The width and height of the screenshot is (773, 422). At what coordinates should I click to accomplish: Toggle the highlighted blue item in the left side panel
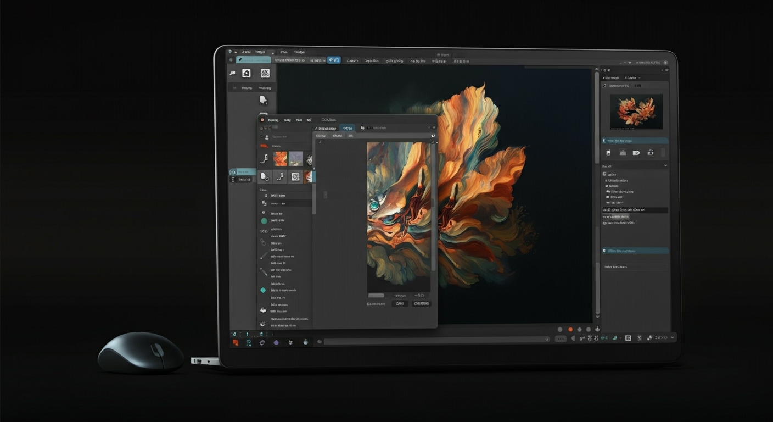click(x=243, y=172)
